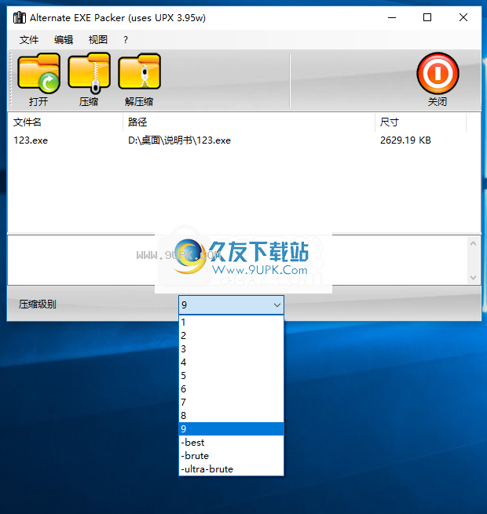The height and width of the screenshot is (514, 487).
Task: Choose the -brute compression option
Action: click(x=232, y=456)
